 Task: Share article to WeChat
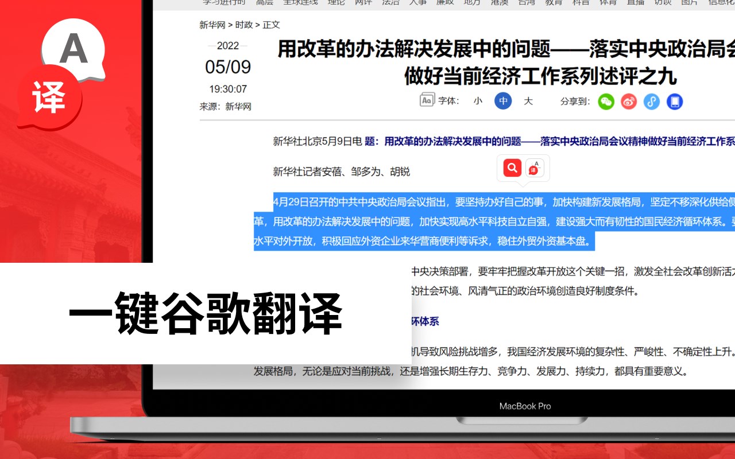606,102
